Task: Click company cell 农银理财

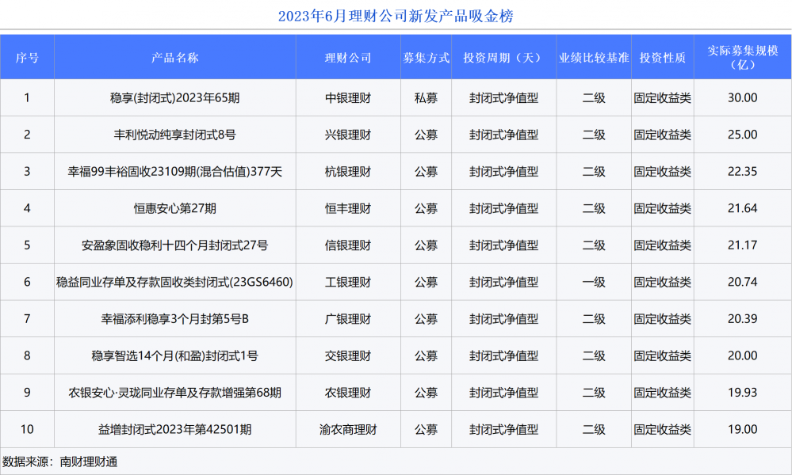Action: [x=348, y=393]
